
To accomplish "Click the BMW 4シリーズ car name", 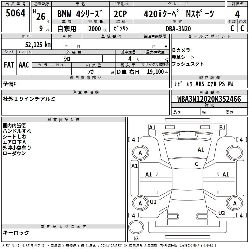I will (x=80, y=14).
